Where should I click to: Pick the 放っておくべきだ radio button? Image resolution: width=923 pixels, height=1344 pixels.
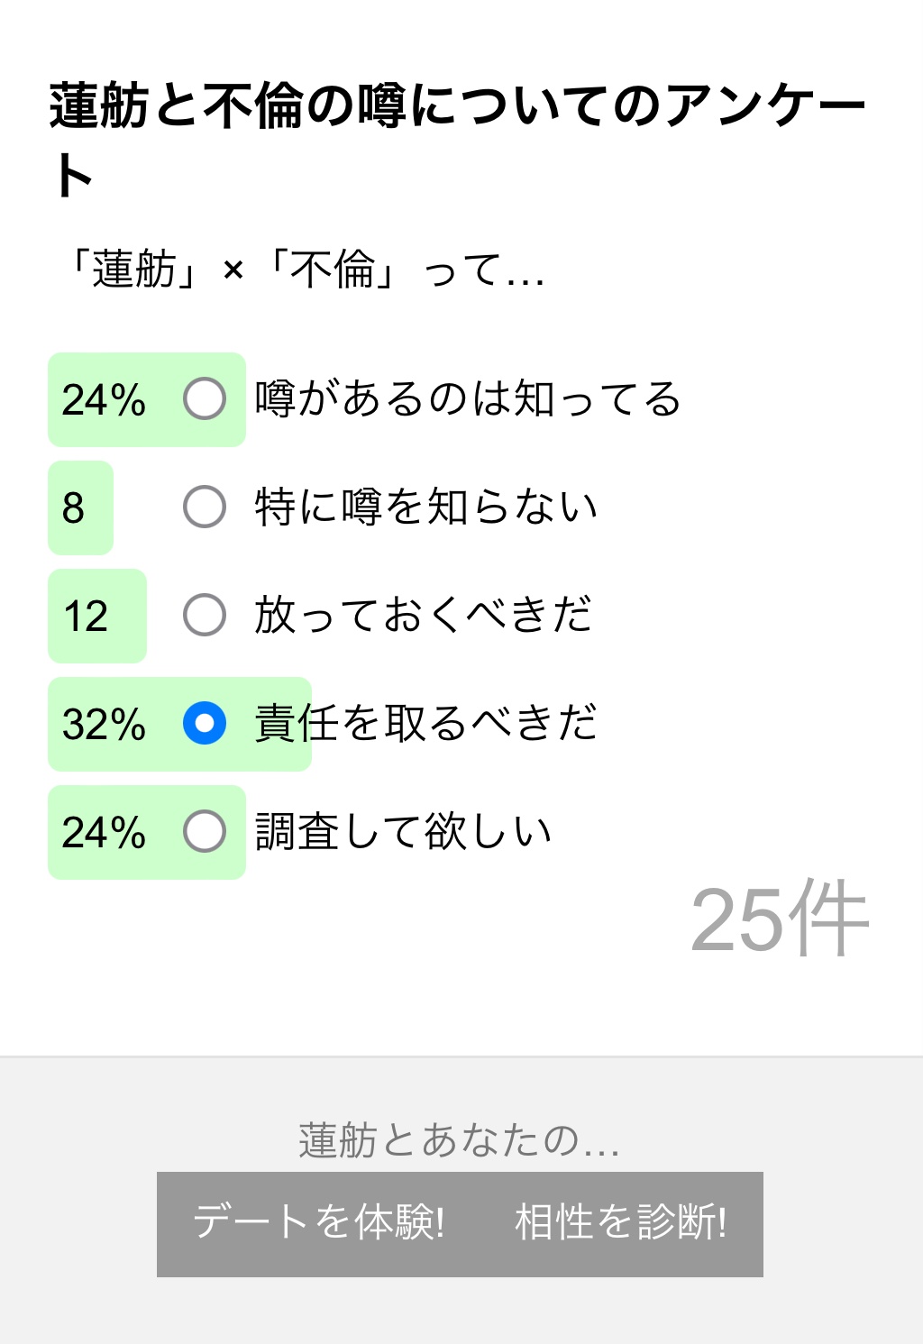(205, 616)
